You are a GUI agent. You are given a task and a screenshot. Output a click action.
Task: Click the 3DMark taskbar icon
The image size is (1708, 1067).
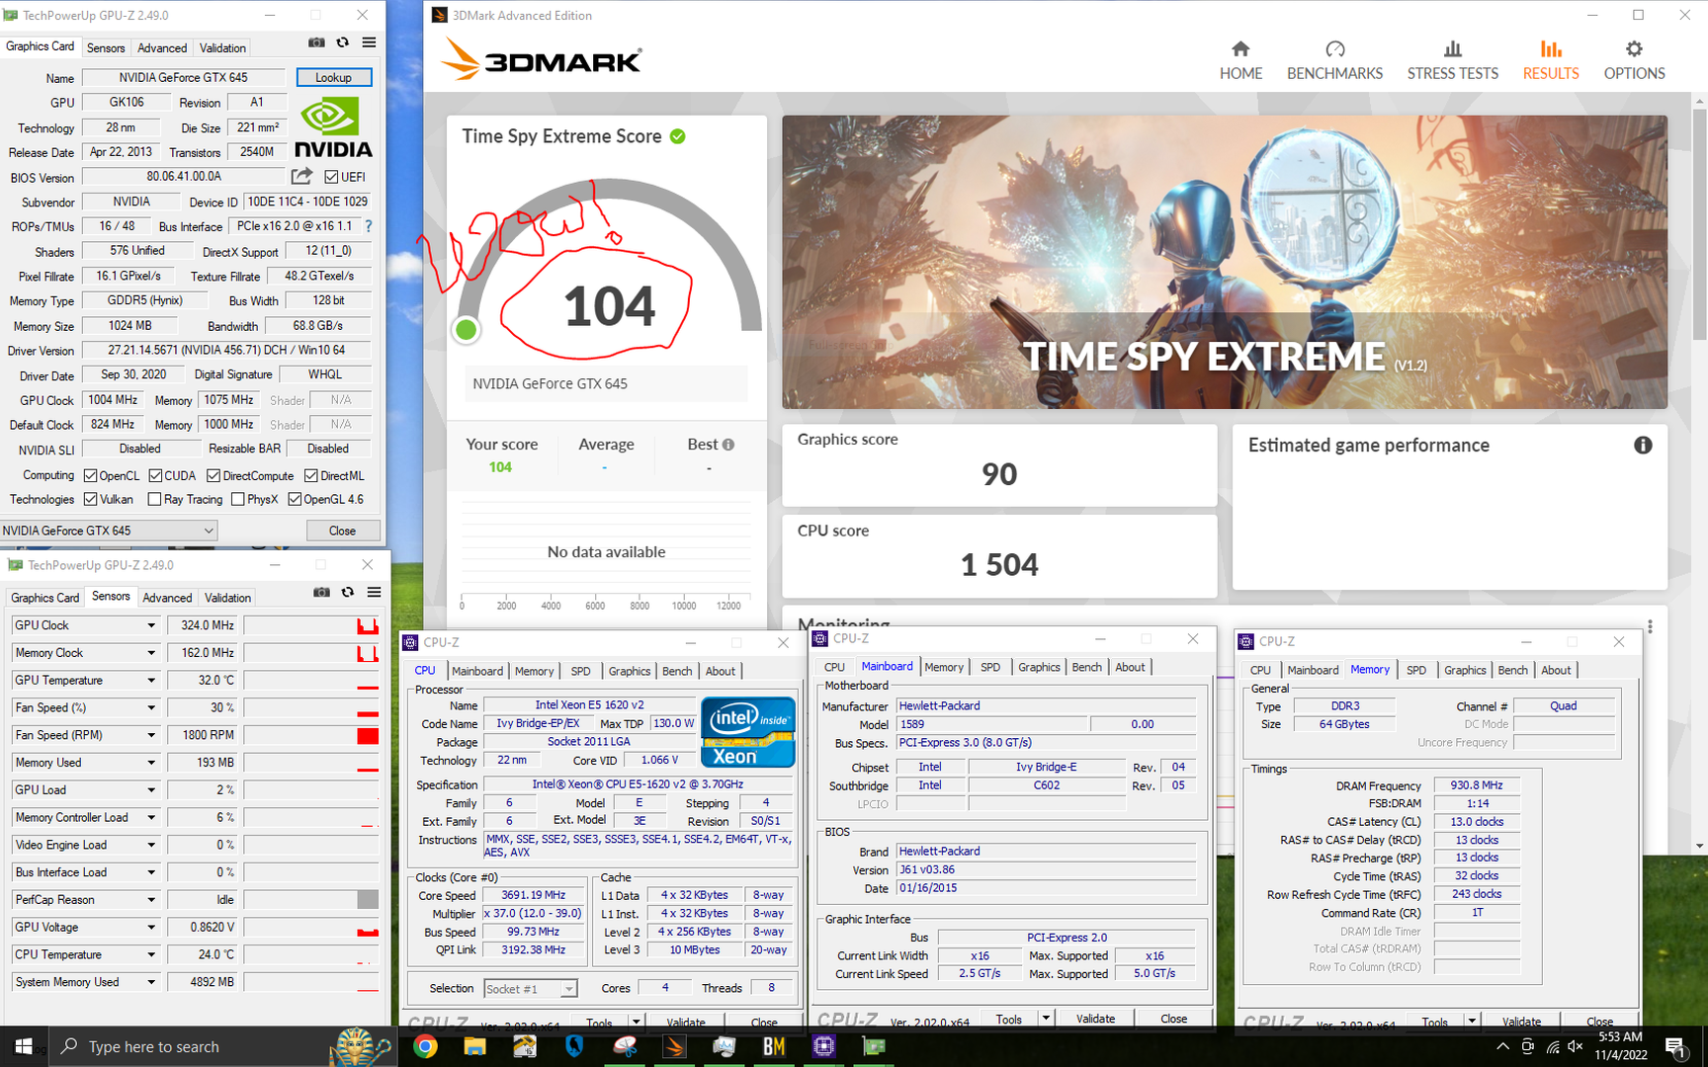tap(674, 1046)
